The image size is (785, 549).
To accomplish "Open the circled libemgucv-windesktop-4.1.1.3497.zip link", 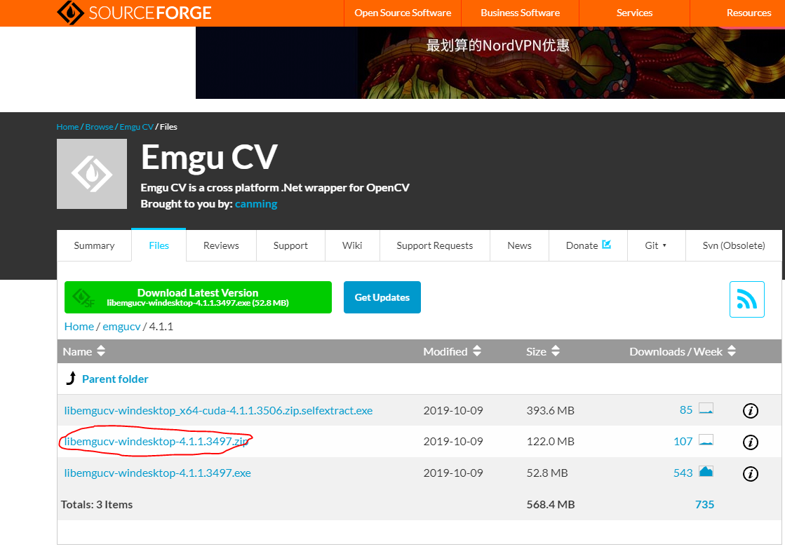I will pyautogui.click(x=156, y=442).
